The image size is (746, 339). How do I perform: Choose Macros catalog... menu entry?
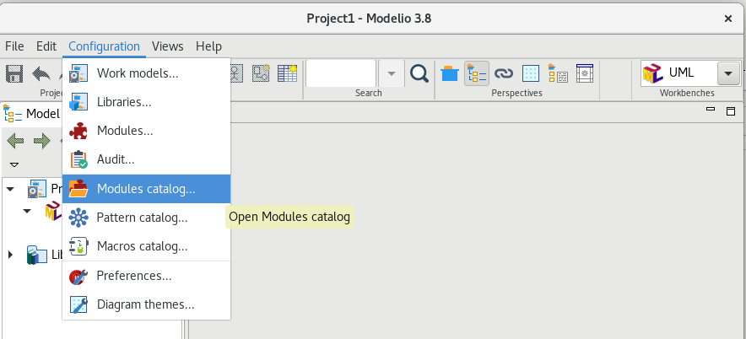pos(147,246)
